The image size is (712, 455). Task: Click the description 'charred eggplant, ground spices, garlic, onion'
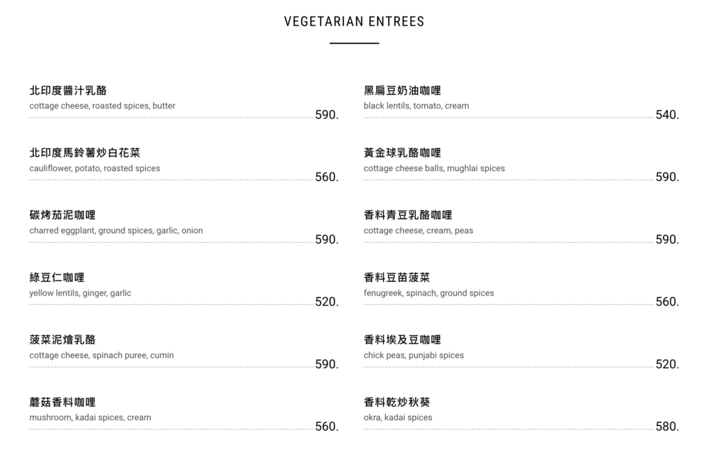click(116, 230)
